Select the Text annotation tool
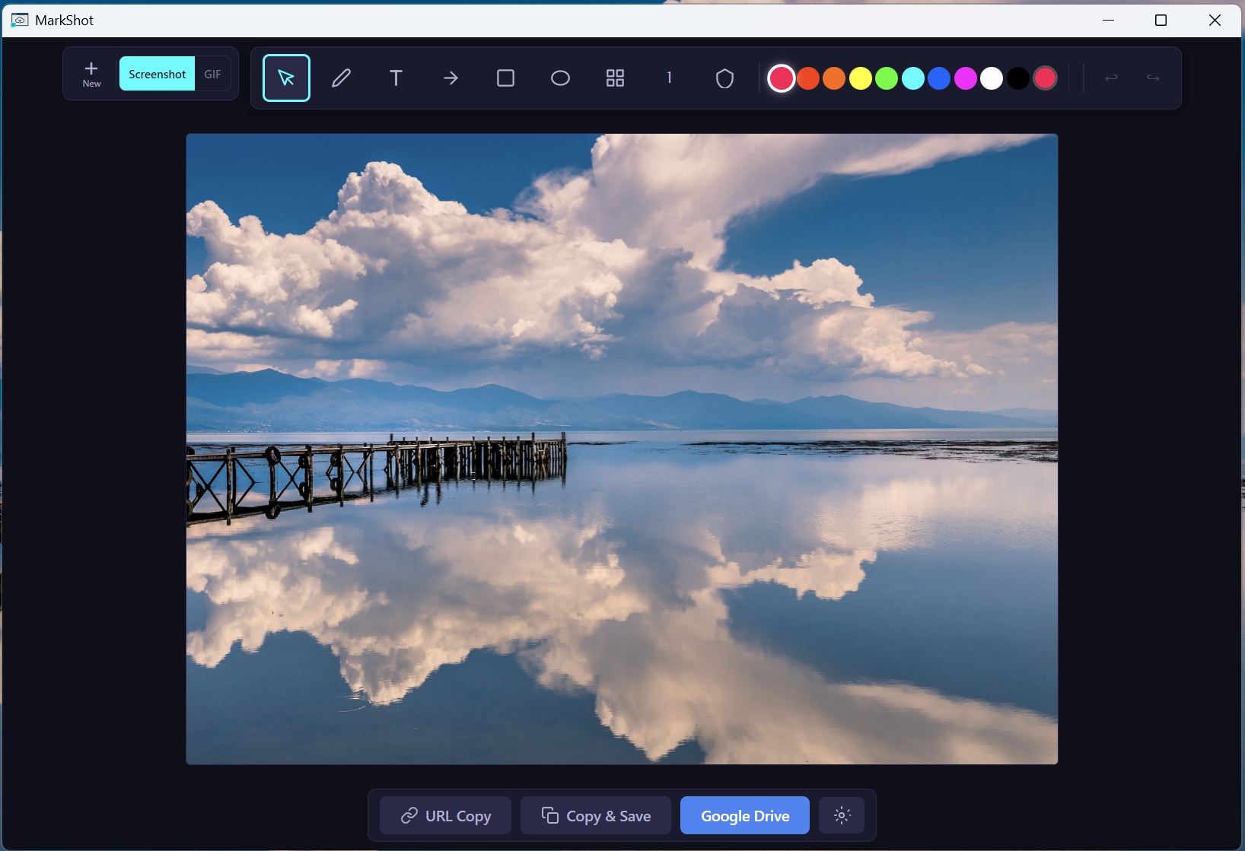 396,77
